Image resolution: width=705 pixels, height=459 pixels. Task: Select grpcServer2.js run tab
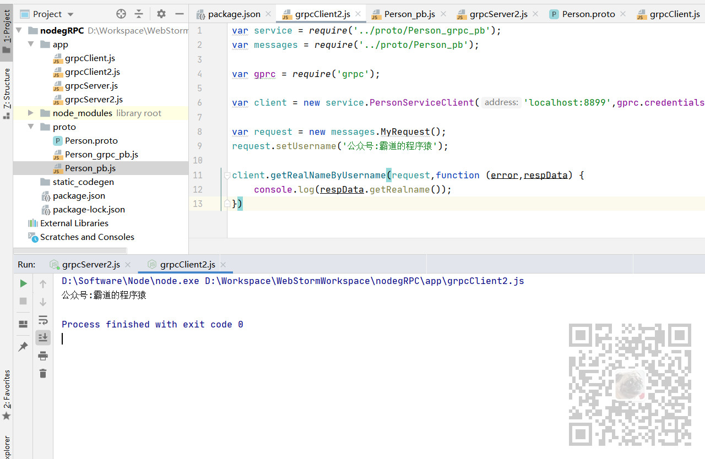(91, 264)
